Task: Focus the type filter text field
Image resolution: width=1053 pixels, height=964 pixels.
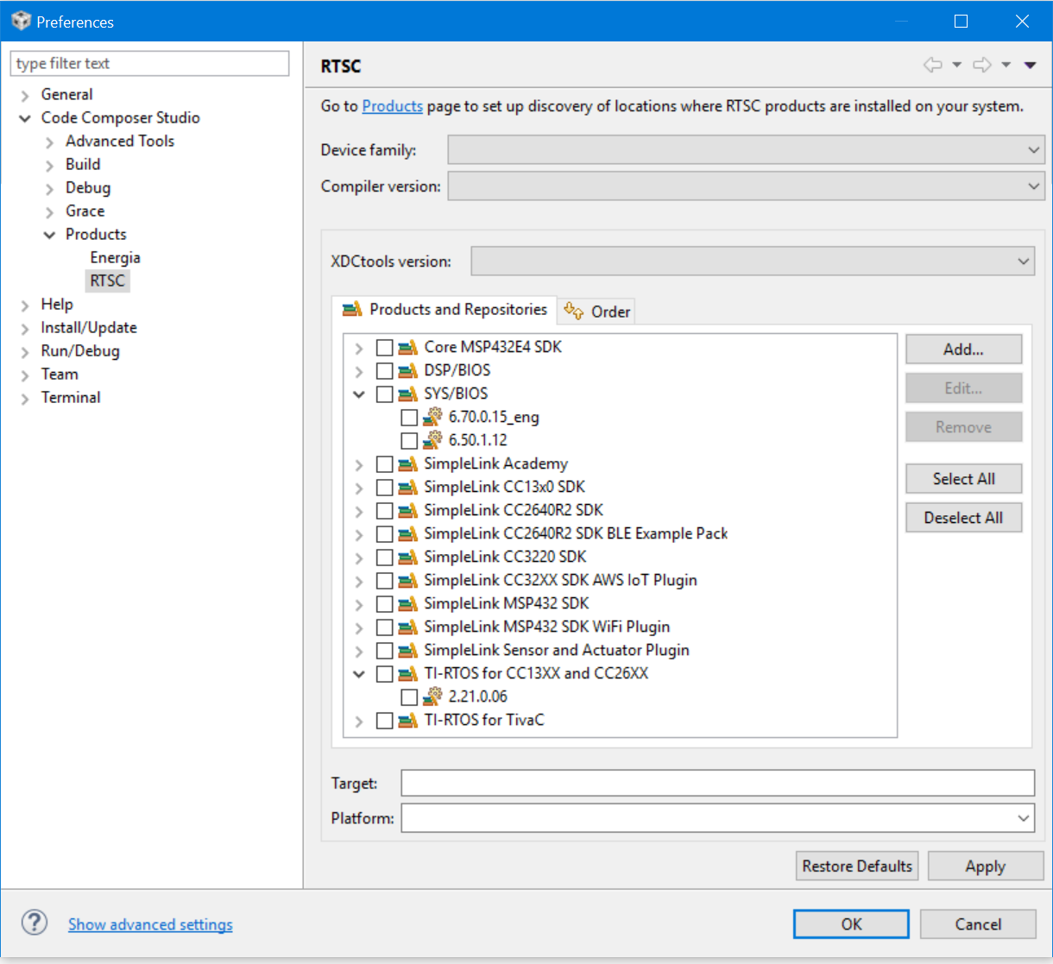Action: 150,63
